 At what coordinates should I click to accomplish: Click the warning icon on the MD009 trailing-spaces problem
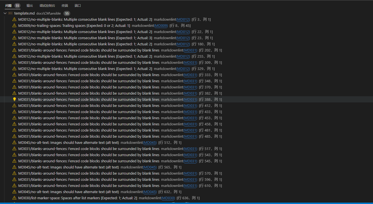tap(14, 25)
